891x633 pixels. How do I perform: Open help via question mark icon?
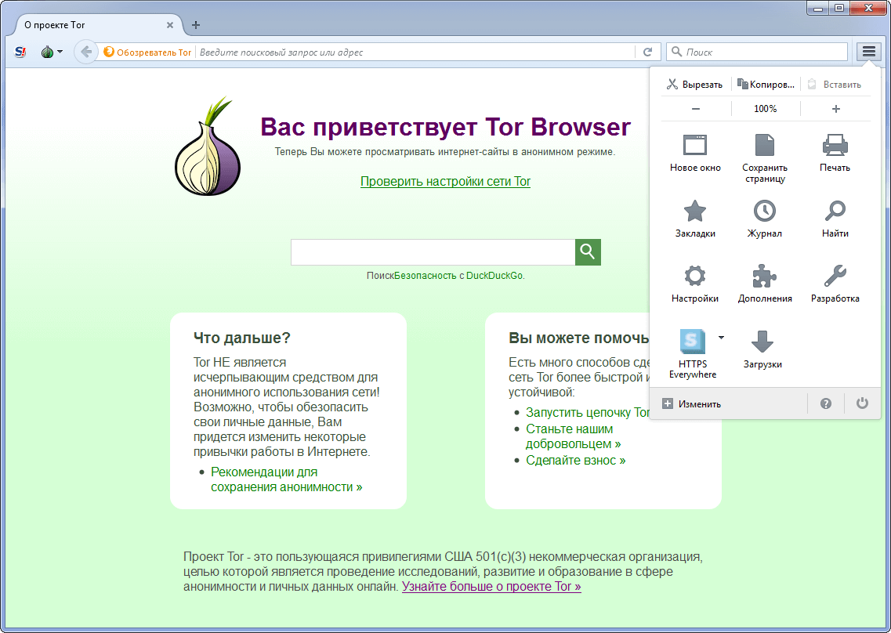pyautogui.click(x=826, y=403)
